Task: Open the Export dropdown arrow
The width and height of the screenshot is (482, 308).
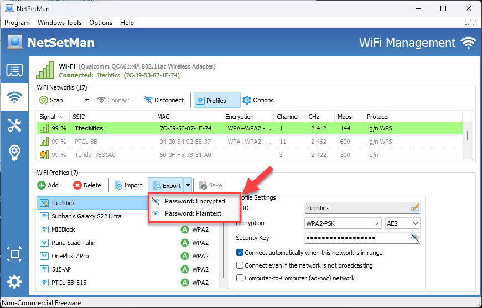Action: point(188,185)
